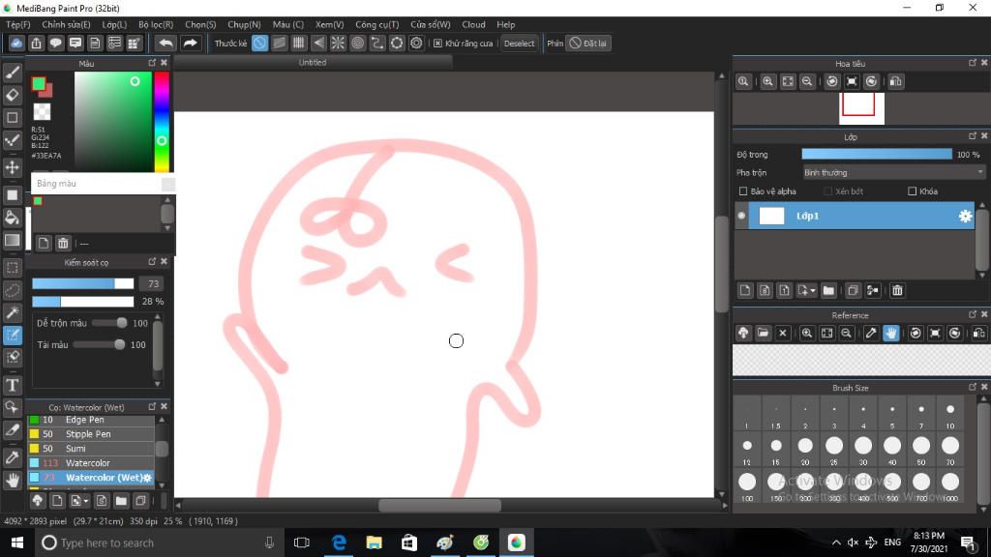991x557 pixels.
Task: Select the Hand pan tool
Action: (x=12, y=481)
